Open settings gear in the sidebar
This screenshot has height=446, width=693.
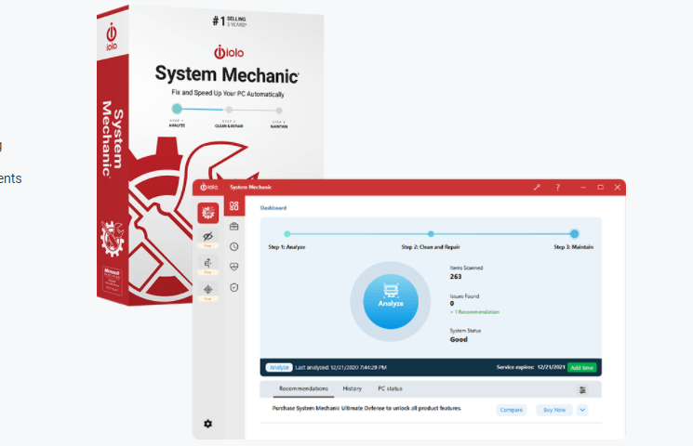click(207, 424)
